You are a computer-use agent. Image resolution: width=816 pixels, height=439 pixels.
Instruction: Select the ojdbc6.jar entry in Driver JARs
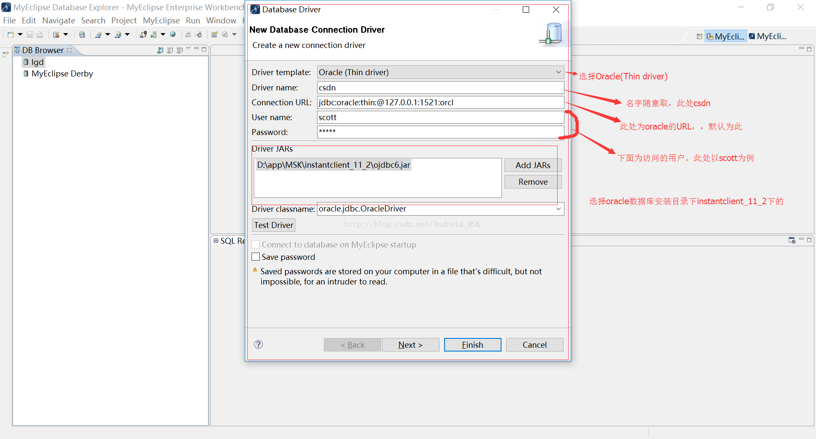[334, 165]
